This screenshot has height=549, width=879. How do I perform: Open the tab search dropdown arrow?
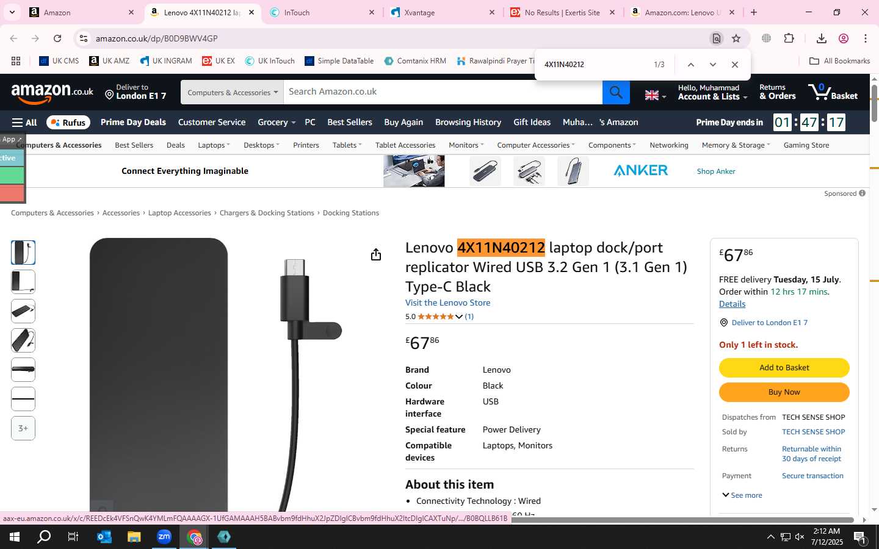[12, 12]
